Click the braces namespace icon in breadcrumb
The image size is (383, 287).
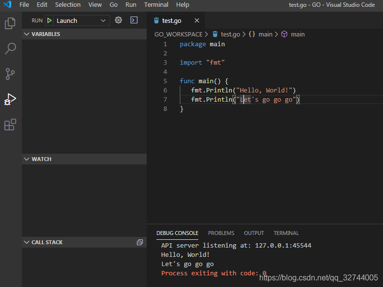tap(252, 34)
